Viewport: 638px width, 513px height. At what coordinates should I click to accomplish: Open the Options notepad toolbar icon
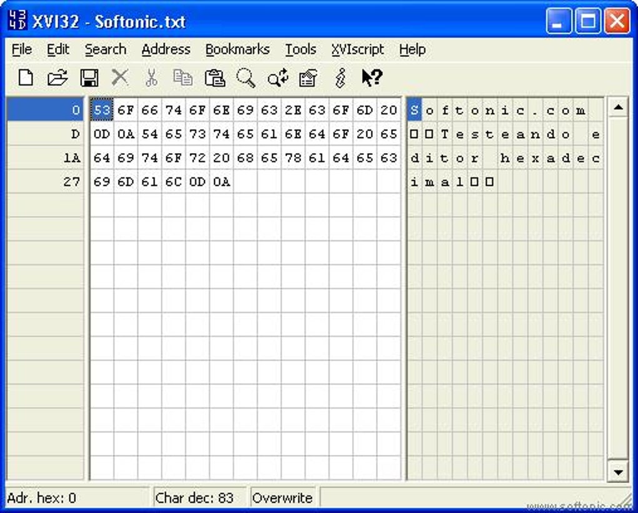click(x=308, y=77)
